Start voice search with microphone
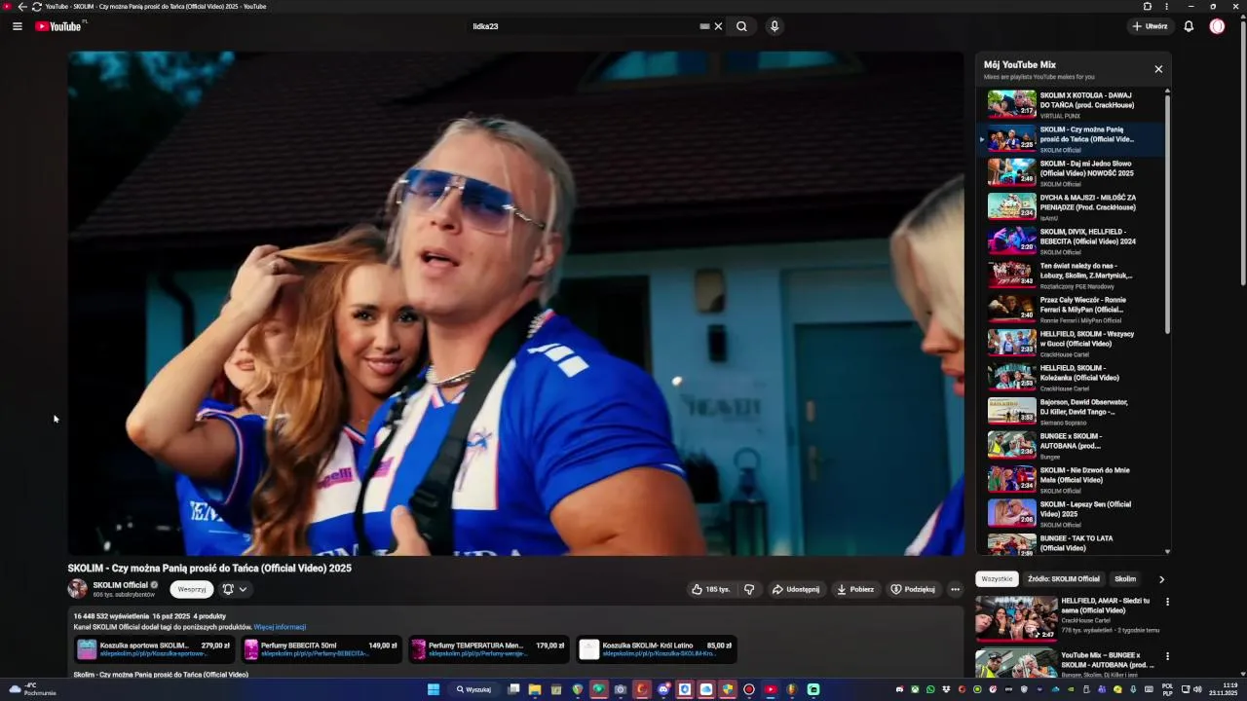 click(775, 26)
